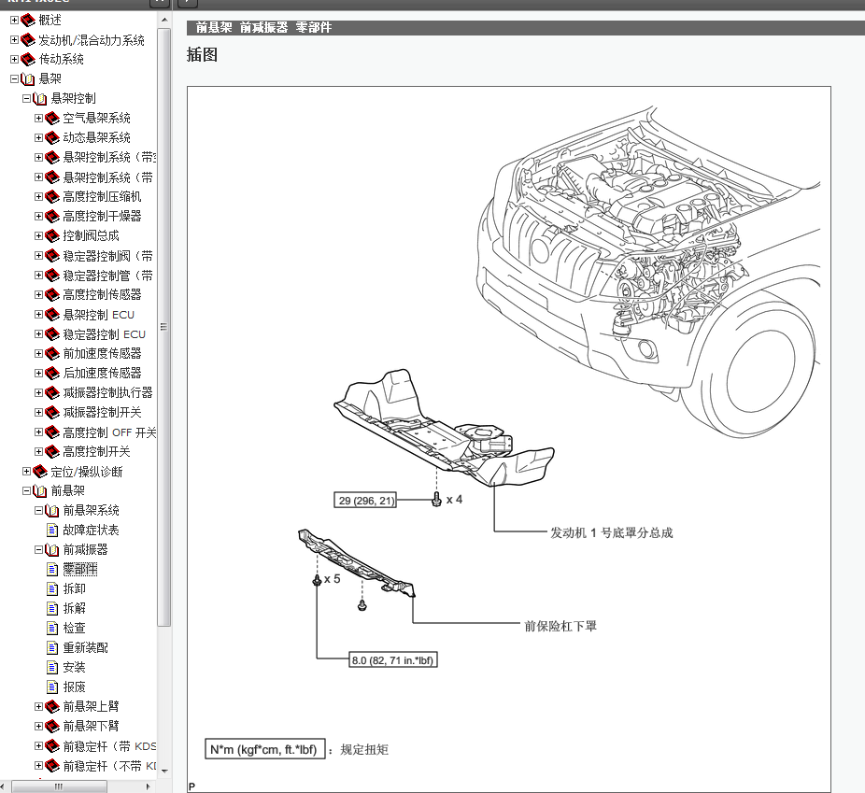Open the 重新装配 page
The width and height of the screenshot is (865, 793).
[x=86, y=648]
